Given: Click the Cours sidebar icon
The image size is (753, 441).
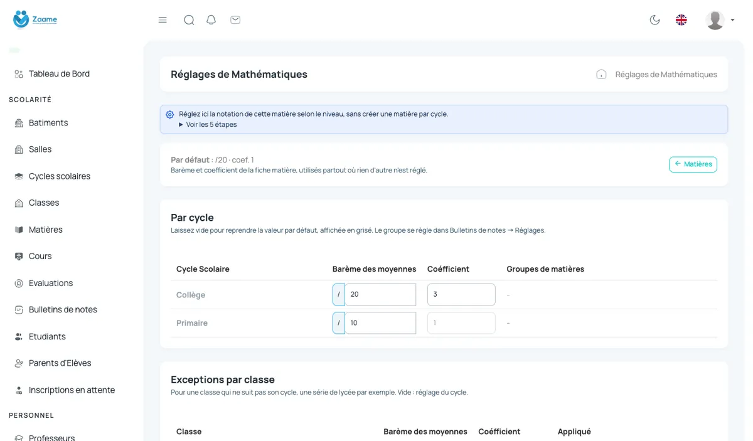Looking at the screenshot, I should 19,256.
